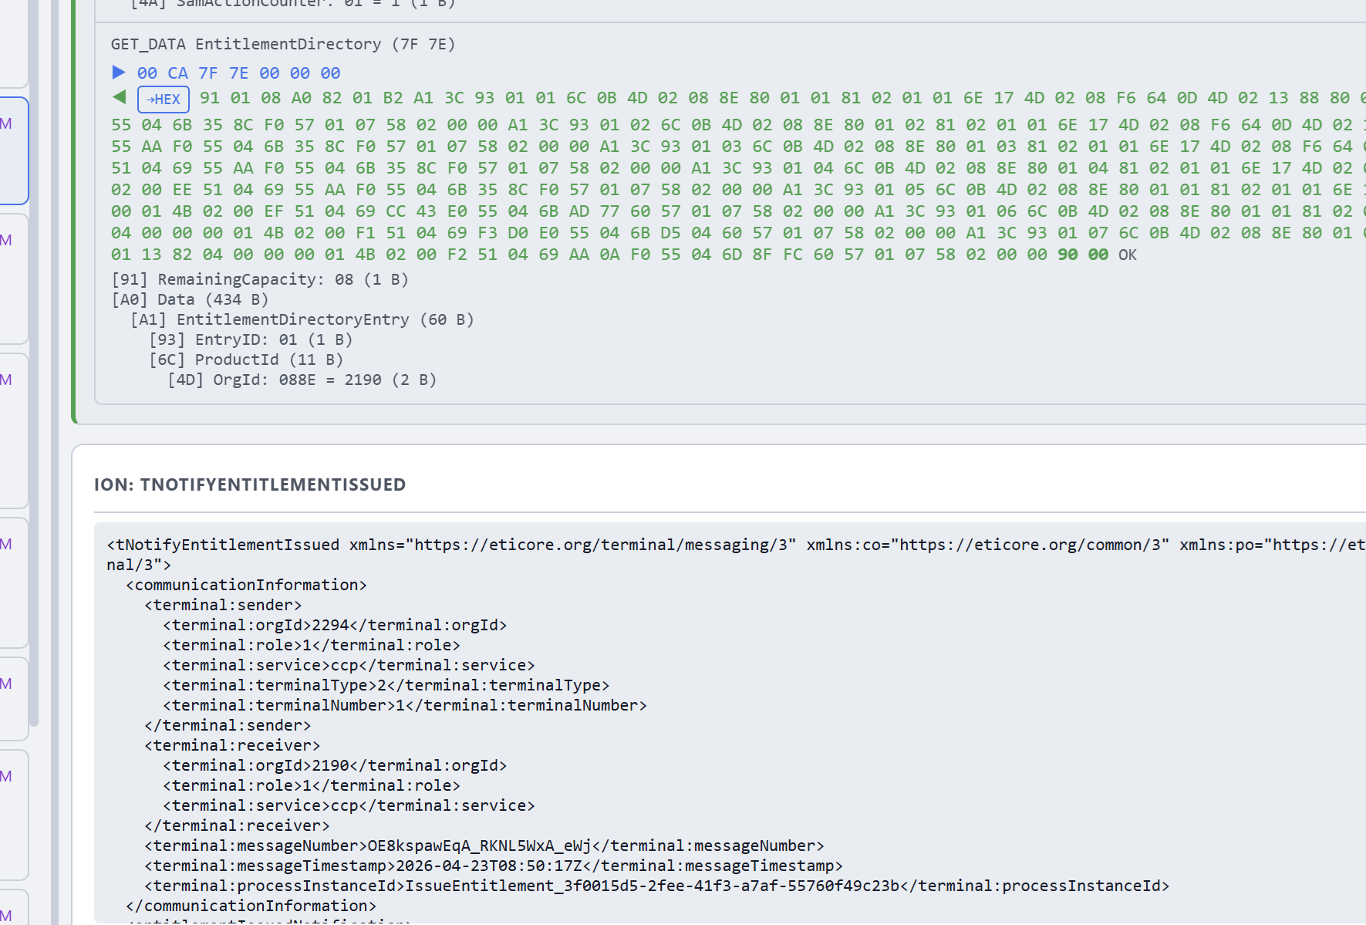Select the [A1] EntitlementDirectoryEntry line
This screenshot has width=1366, height=925.
coord(302,319)
